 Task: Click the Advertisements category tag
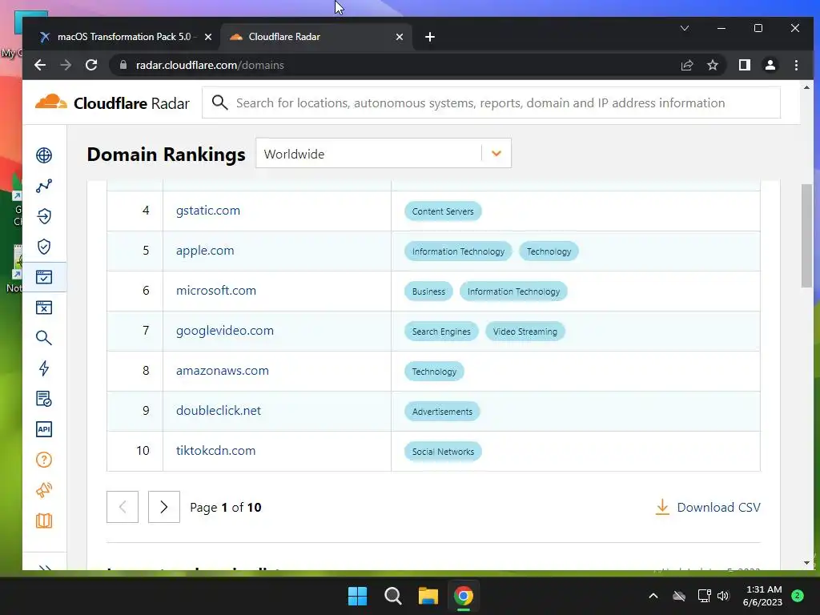pos(442,412)
